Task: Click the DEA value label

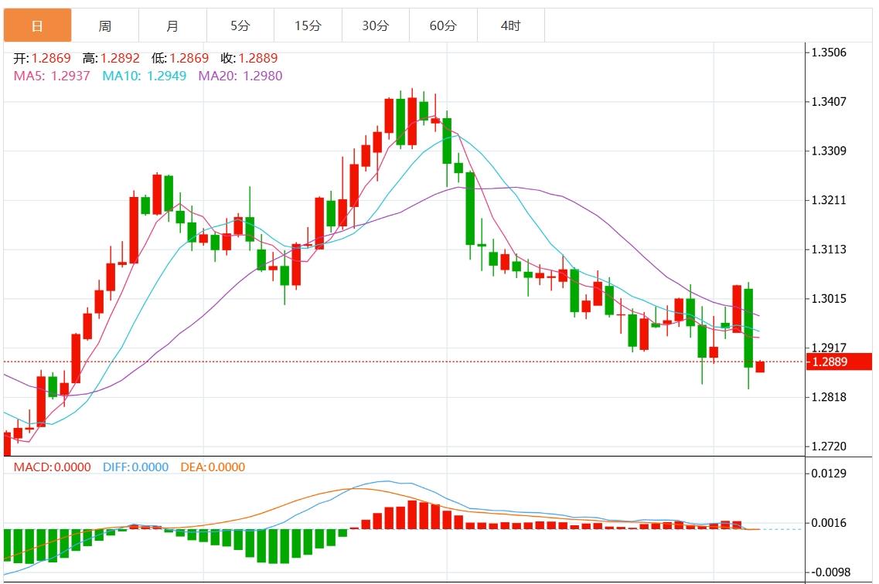Action: (213, 467)
